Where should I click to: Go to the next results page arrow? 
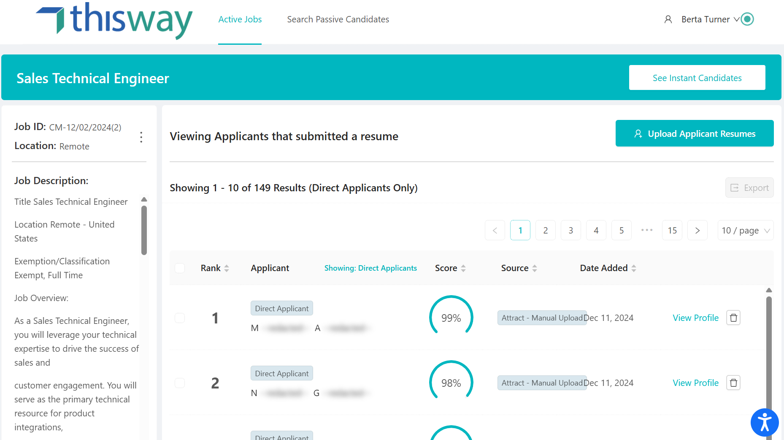(x=697, y=230)
